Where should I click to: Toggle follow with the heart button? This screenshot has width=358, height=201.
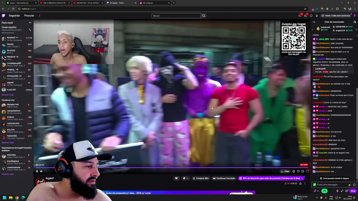click(176, 178)
